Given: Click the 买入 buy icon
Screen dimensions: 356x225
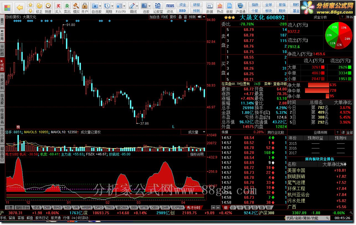Looking at the screenshot, I should (58, 7).
